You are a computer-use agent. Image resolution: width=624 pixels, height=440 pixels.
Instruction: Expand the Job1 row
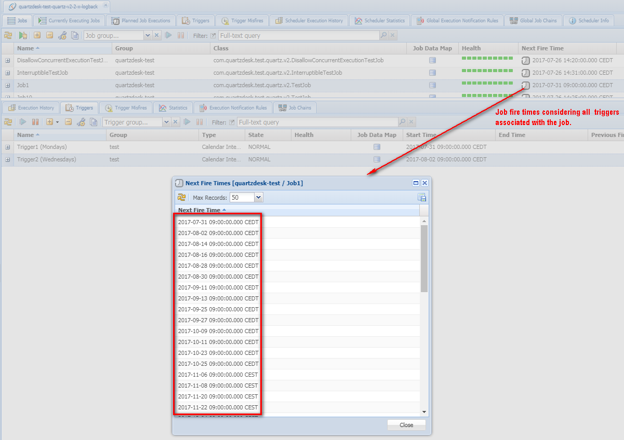click(x=8, y=85)
